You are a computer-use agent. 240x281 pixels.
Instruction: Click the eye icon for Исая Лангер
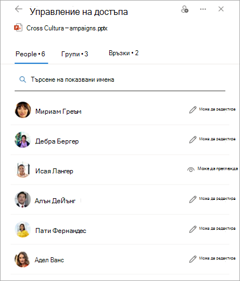tap(191, 169)
